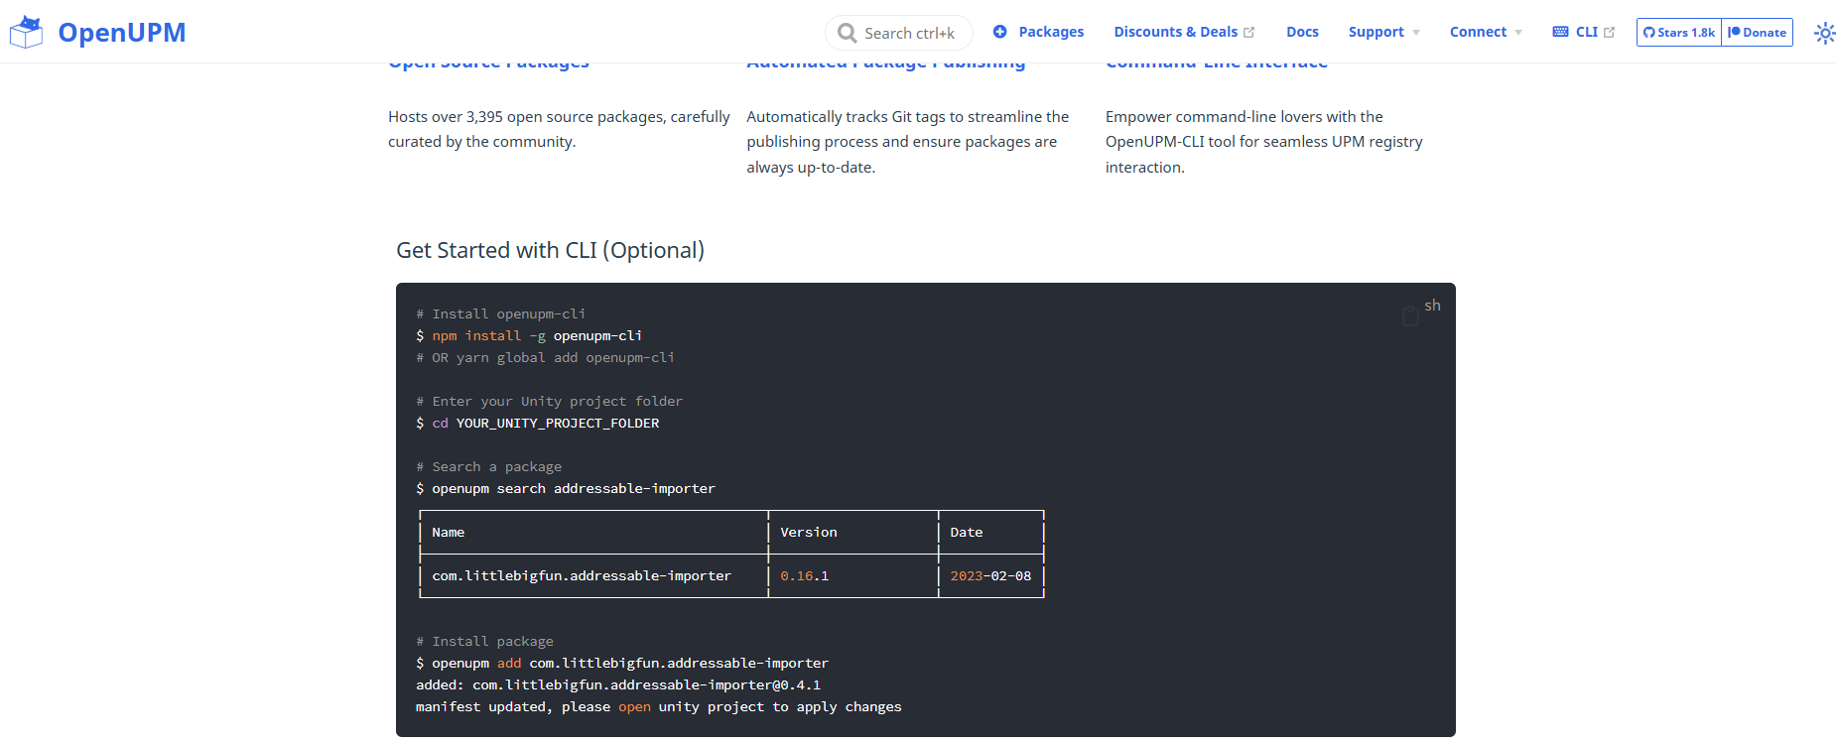Expand the Connect dropdown menu
The image size is (1836, 744).
coord(1486,32)
